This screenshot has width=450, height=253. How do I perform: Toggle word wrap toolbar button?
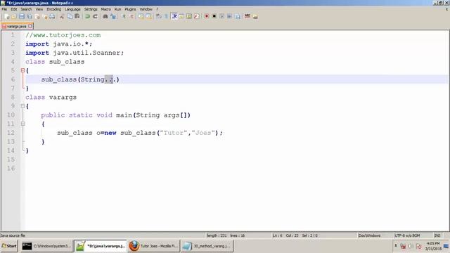click(x=159, y=16)
